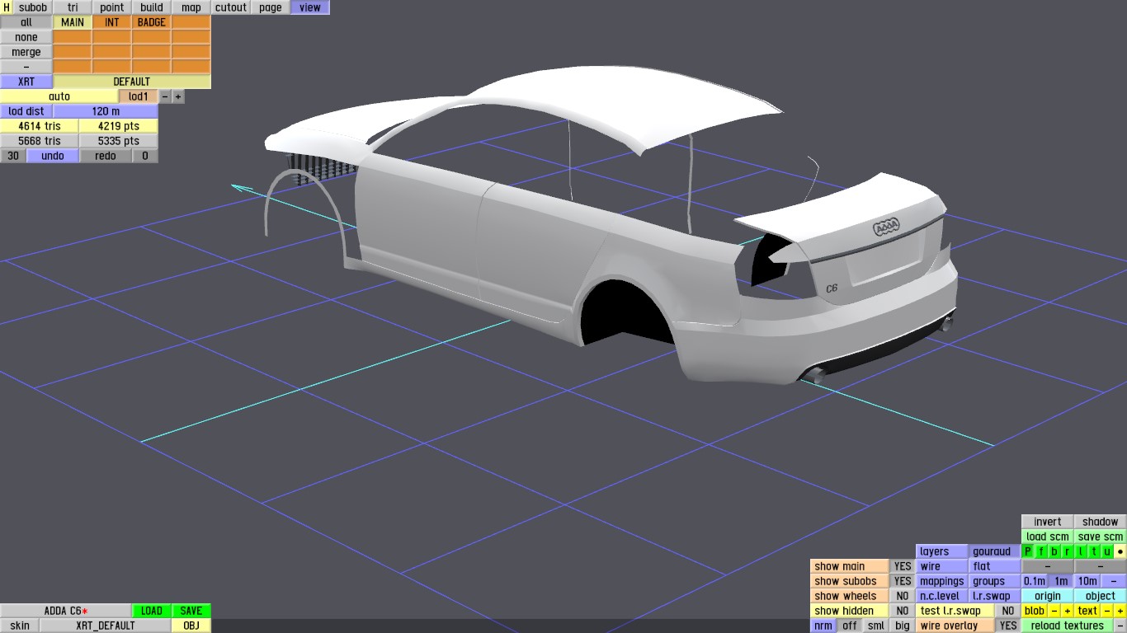Select the BADGE layer cell
Image resolution: width=1127 pixels, height=633 pixels.
(x=152, y=22)
